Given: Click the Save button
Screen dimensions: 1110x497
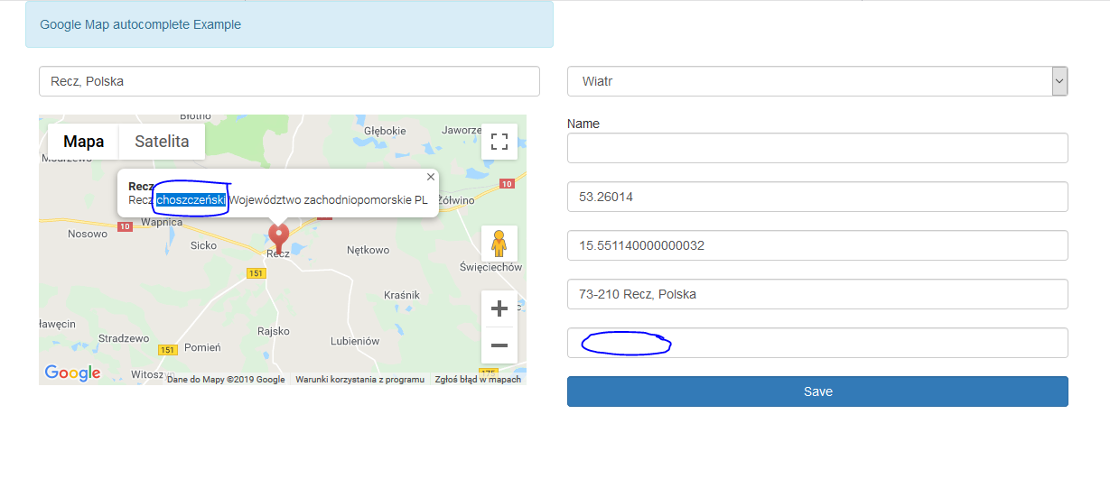Looking at the screenshot, I should tap(817, 391).
